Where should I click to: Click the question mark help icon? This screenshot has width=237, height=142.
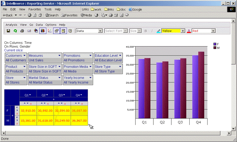pos(70,31)
